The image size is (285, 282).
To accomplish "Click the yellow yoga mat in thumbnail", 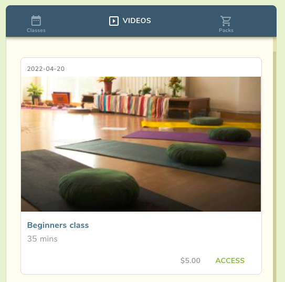I will (201, 125).
